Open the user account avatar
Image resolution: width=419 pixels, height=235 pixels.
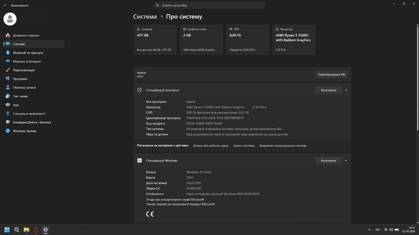pos(10,19)
